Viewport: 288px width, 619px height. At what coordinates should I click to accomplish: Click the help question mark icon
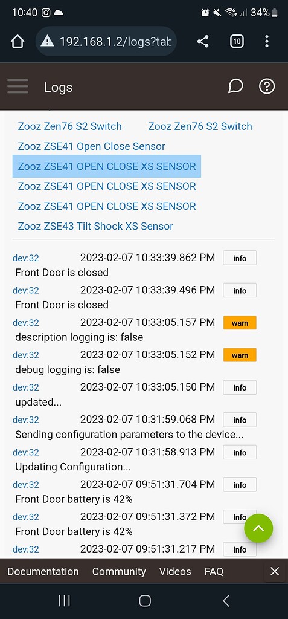click(x=267, y=86)
